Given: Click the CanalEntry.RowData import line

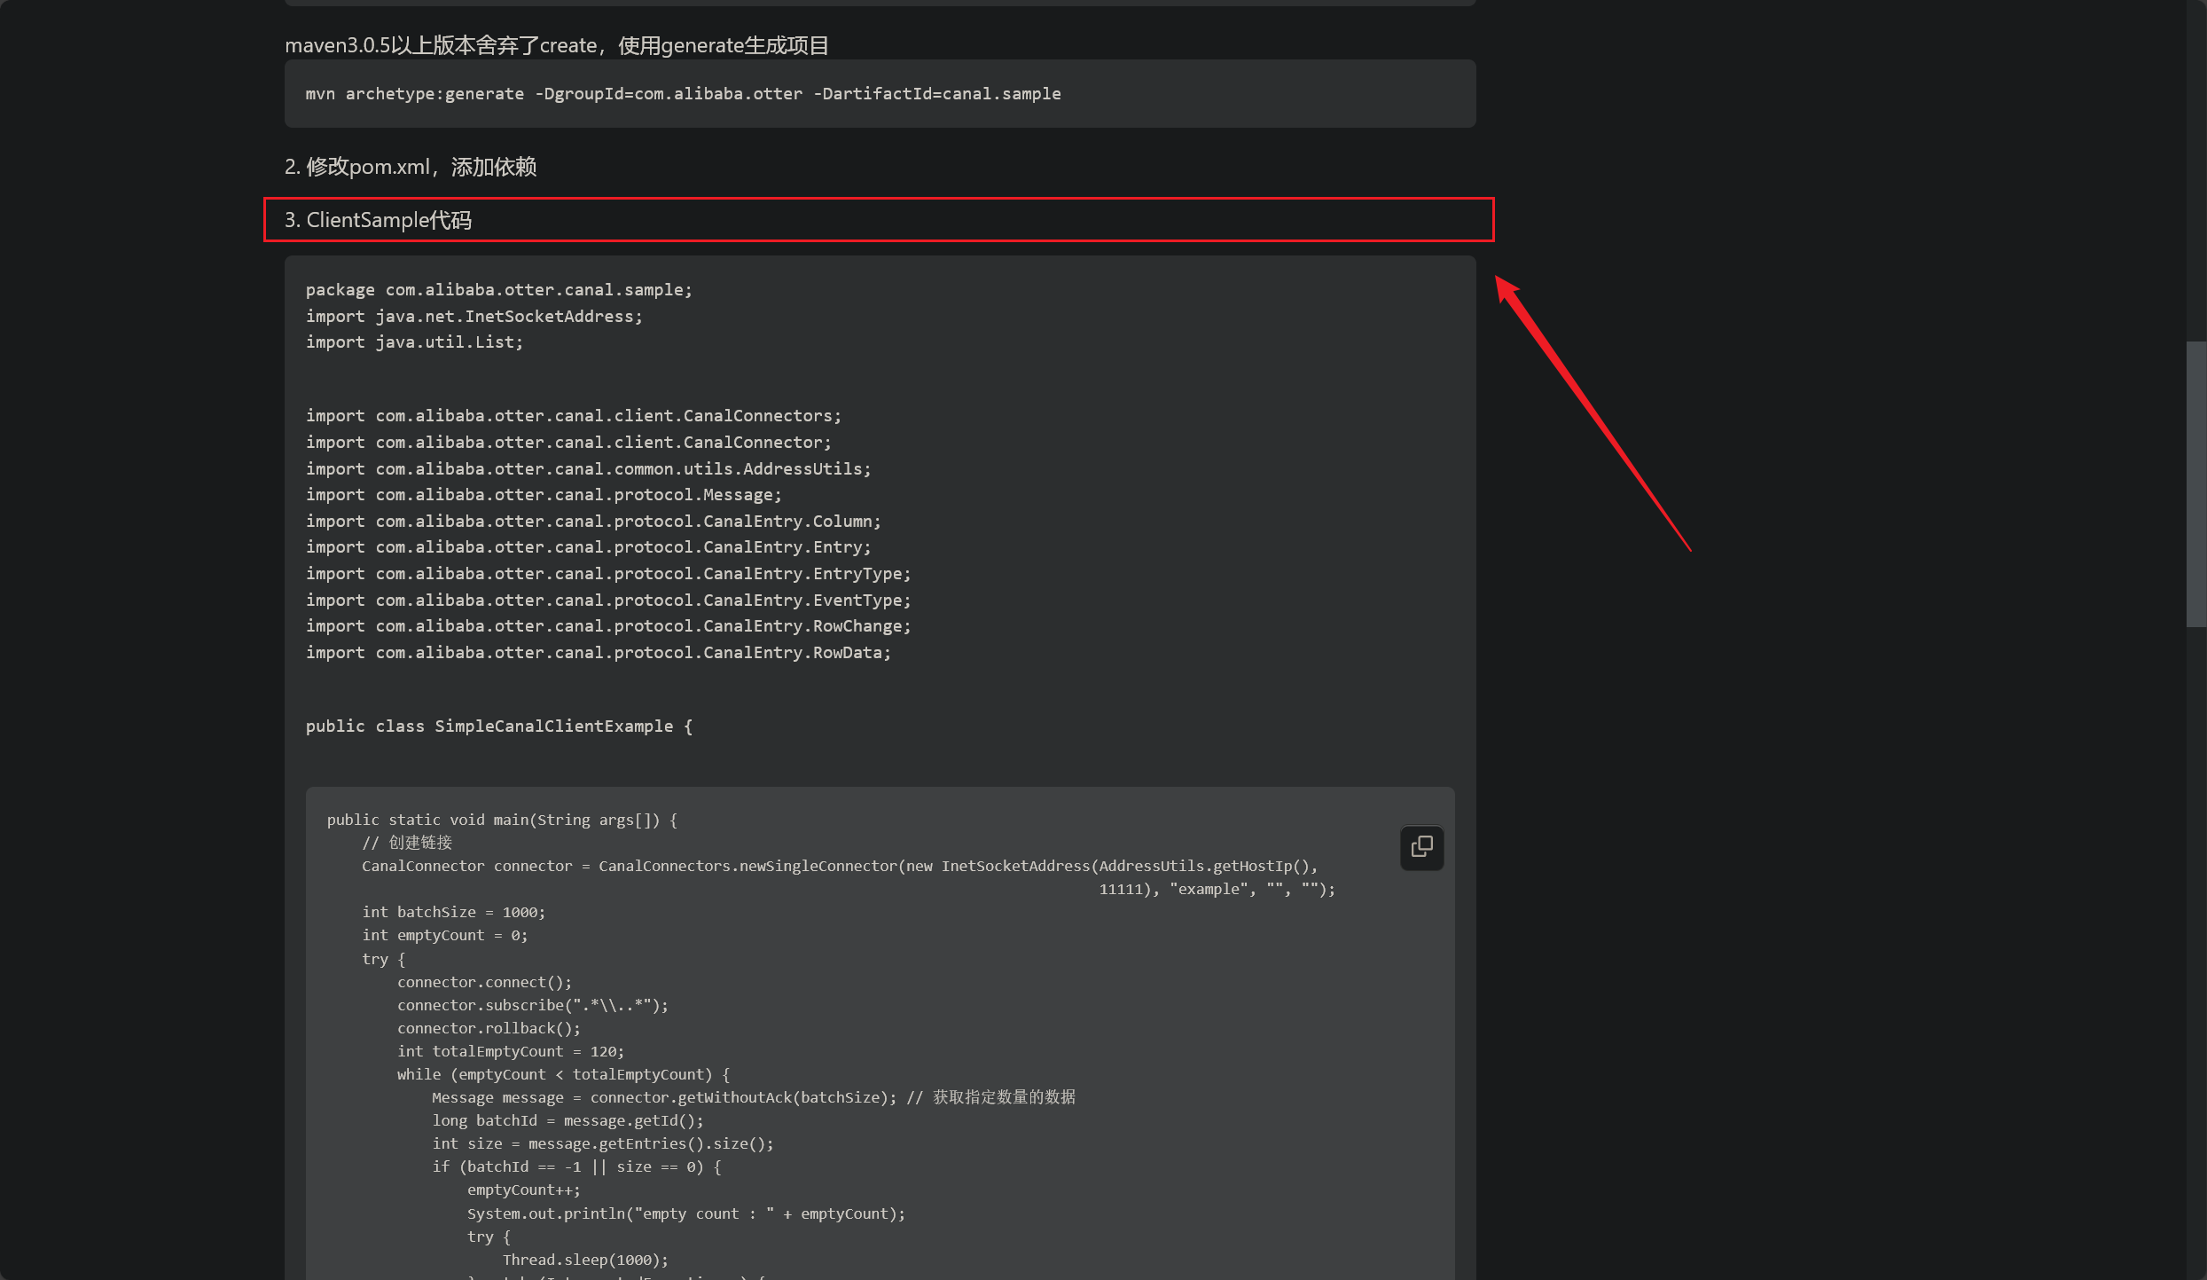Looking at the screenshot, I should (x=599, y=653).
